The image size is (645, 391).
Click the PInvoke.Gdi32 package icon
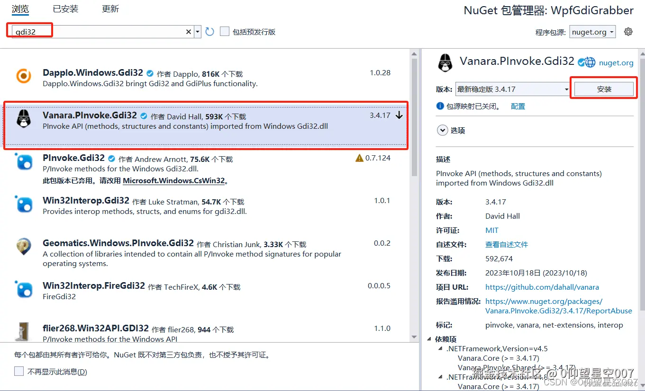point(24,161)
